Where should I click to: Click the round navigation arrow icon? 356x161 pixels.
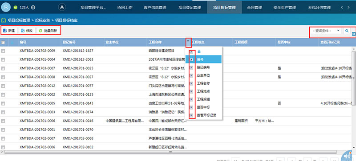pyautogui.click(x=62, y=7)
